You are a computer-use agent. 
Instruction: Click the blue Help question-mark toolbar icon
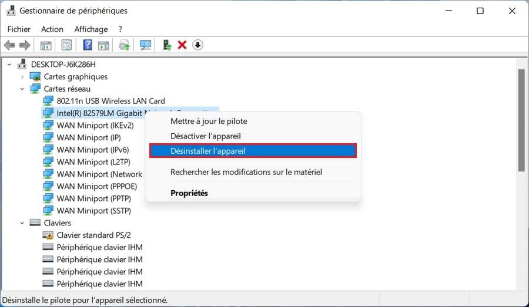click(88, 45)
